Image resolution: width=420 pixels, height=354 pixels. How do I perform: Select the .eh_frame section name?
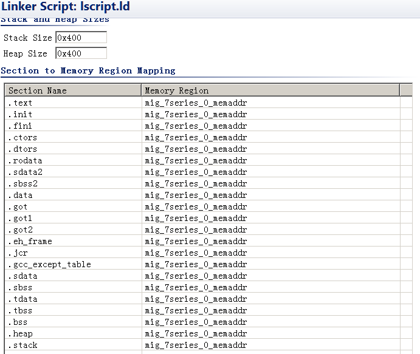coord(30,241)
